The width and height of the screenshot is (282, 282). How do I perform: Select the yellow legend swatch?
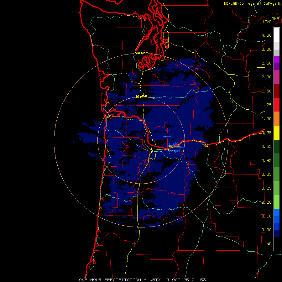coord(277,133)
